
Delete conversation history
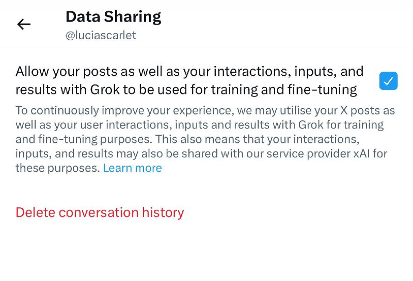click(100, 212)
